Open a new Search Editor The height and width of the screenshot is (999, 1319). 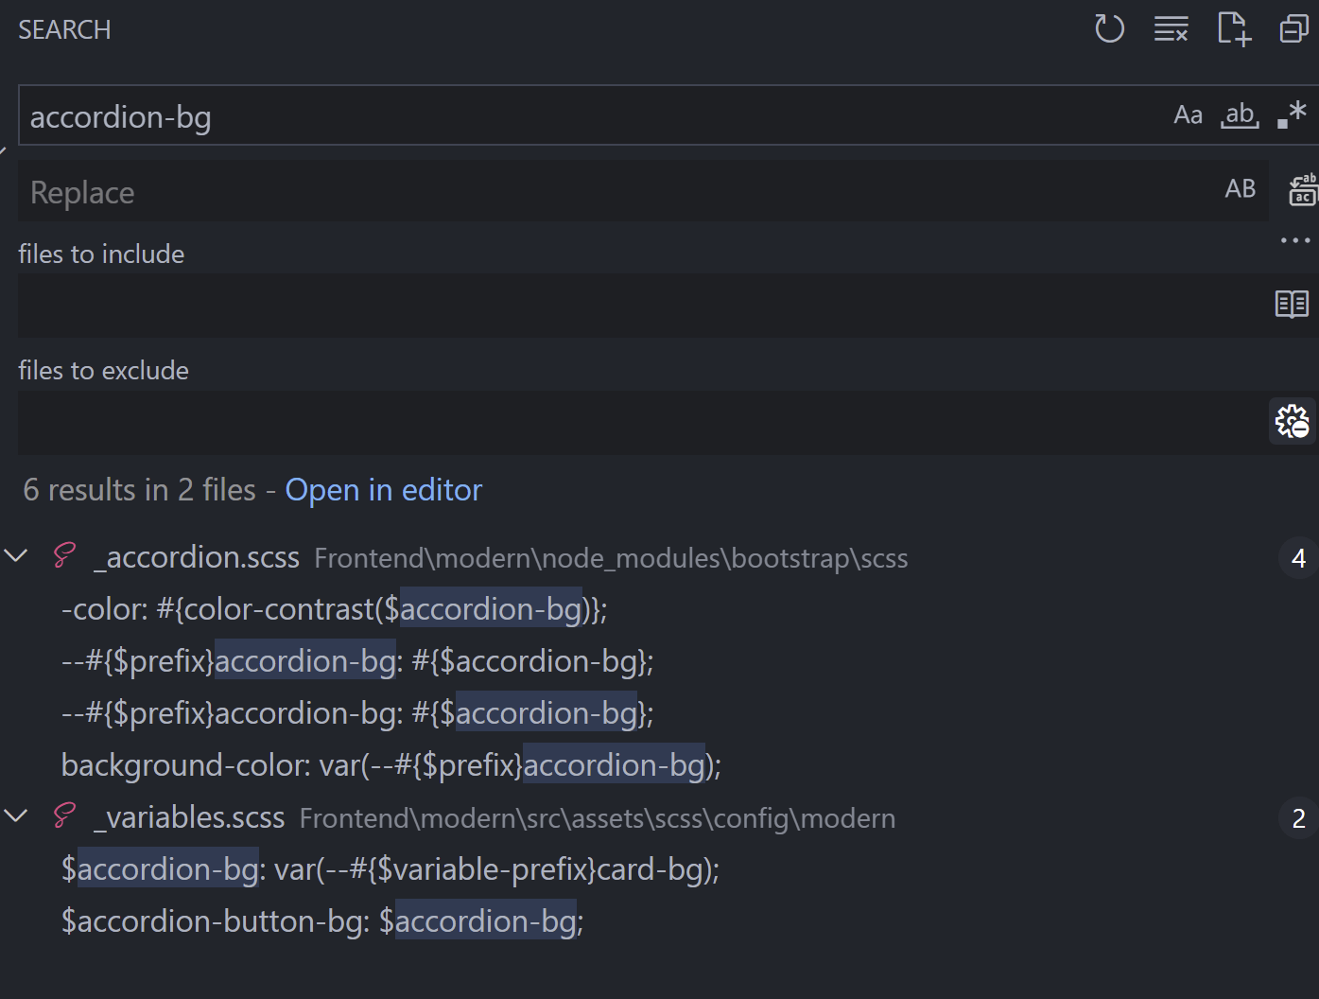pyautogui.click(x=1234, y=28)
